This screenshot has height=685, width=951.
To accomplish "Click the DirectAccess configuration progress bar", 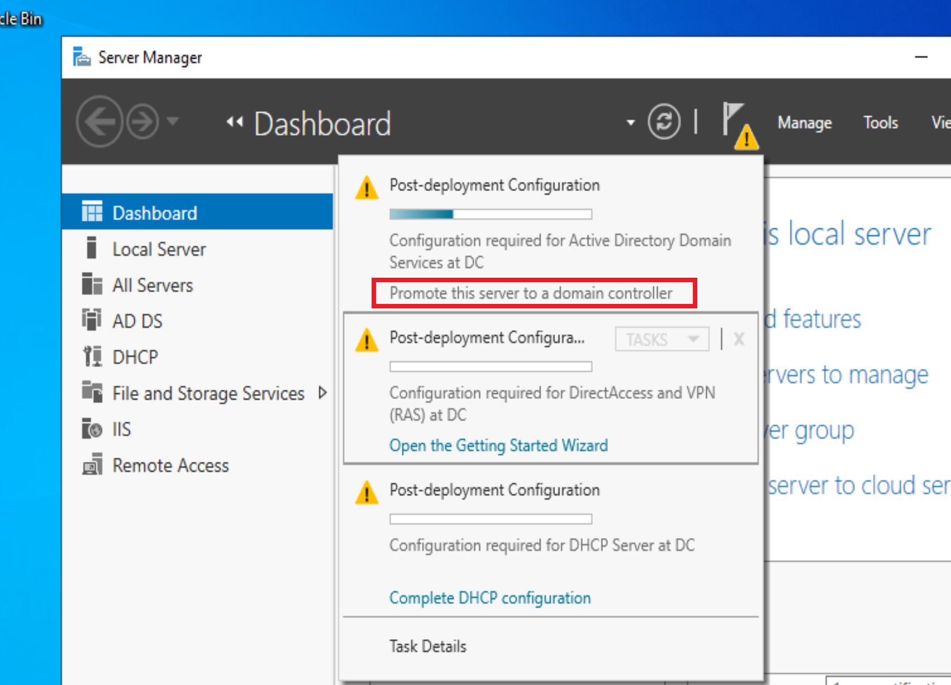I will (491, 367).
